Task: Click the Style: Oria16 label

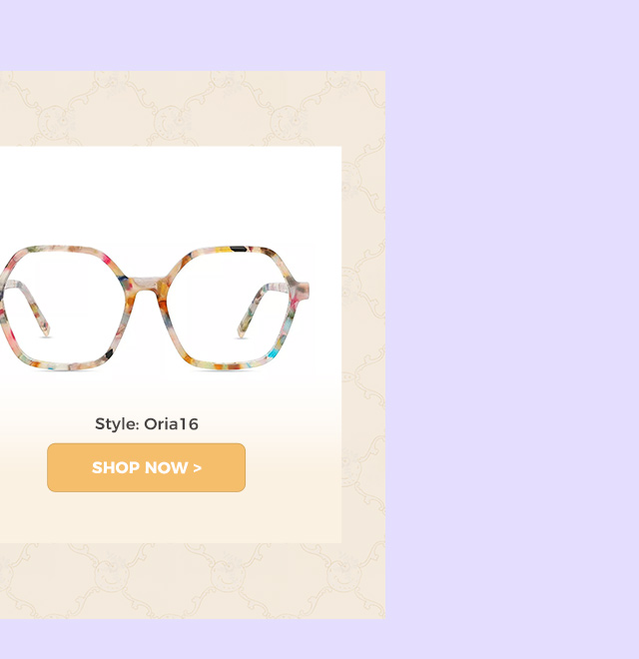Action: pyautogui.click(x=147, y=424)
